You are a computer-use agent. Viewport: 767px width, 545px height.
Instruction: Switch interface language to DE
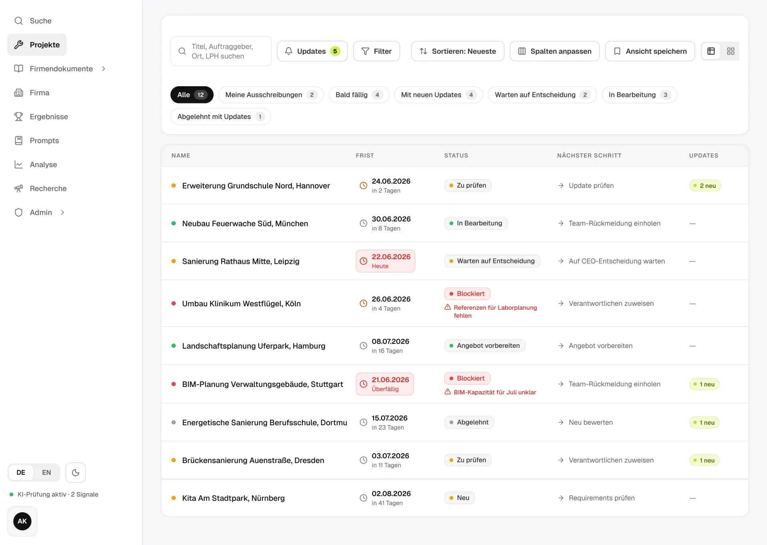pyautogui.click(x=21, y=472)
